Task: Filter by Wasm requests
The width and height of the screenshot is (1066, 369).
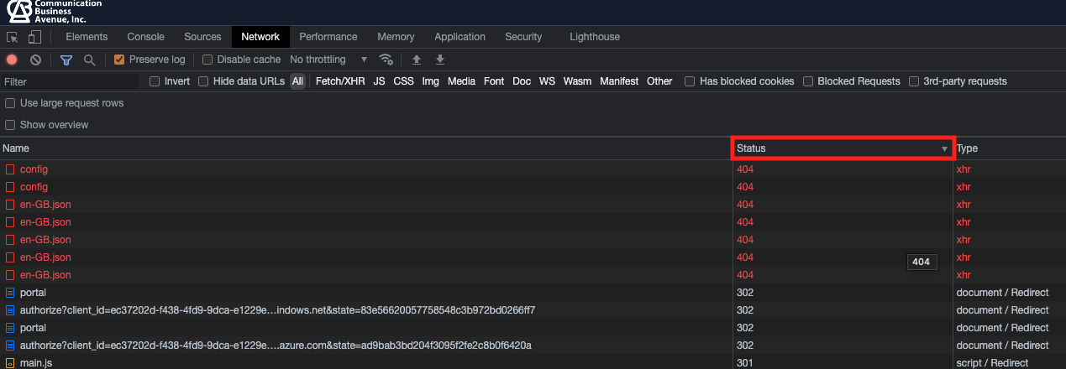Action: pos(577,81)
